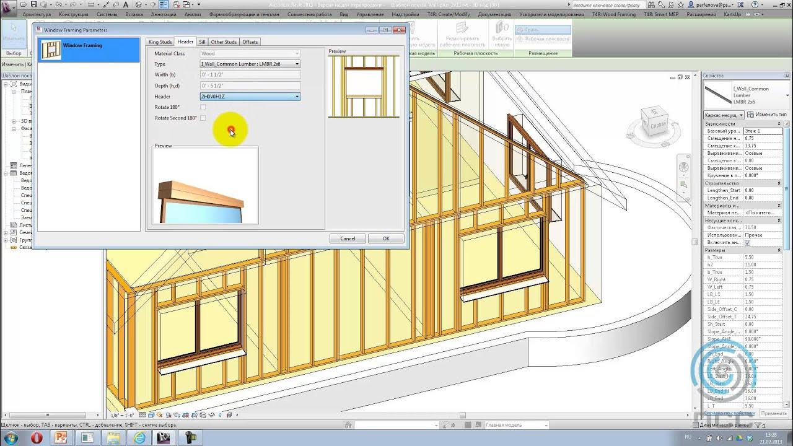Open the main model dropdown in status bar
The width and height of the screenshot is (793, 446).
(x=516, y=425)
